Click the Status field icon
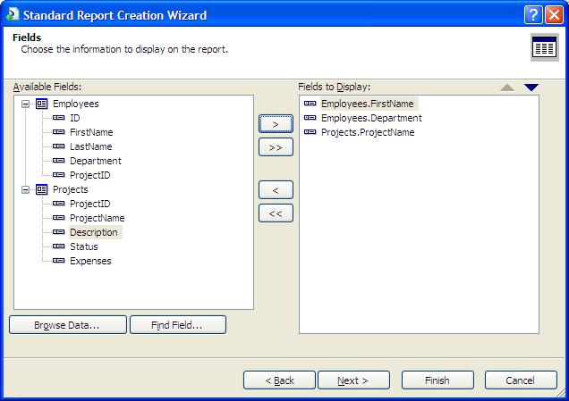Viewport: 569px width, 401px height. click(59, 246)
